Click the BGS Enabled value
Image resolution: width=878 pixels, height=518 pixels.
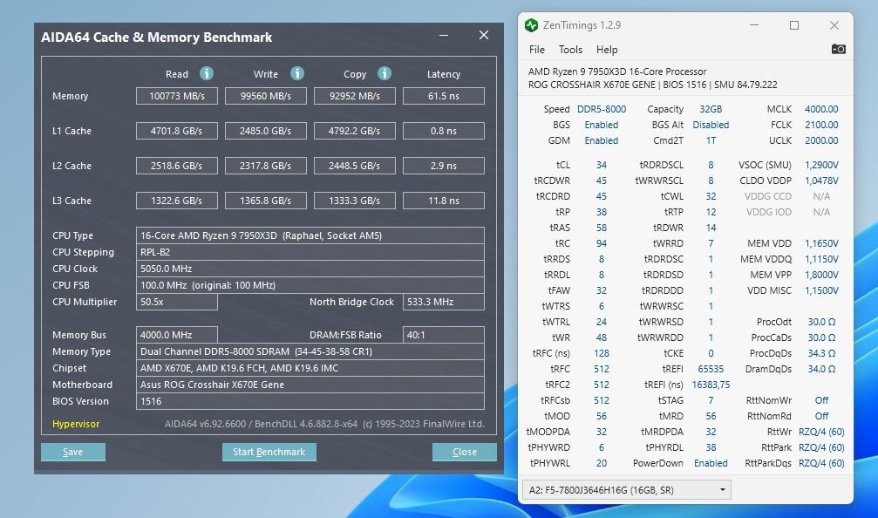[x=602, y=125]
